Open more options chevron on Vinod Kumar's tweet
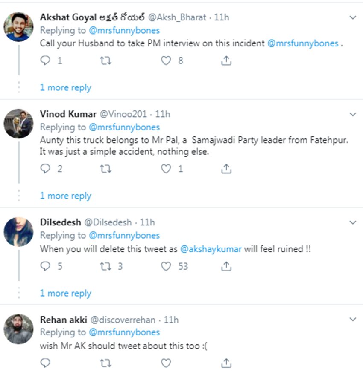Image resolution: width=363 pixels, height=375 pixels. point(353,114)
